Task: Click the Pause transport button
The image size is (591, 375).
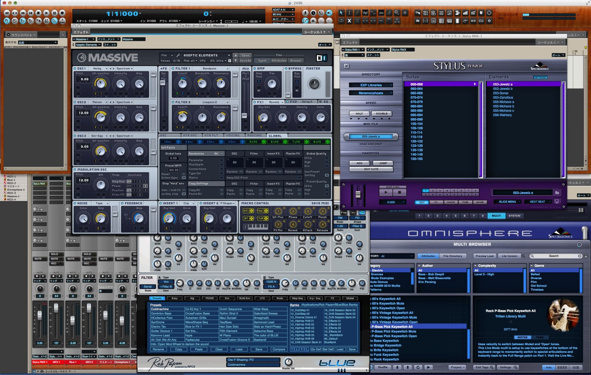Action: click(x=54, y=13)
